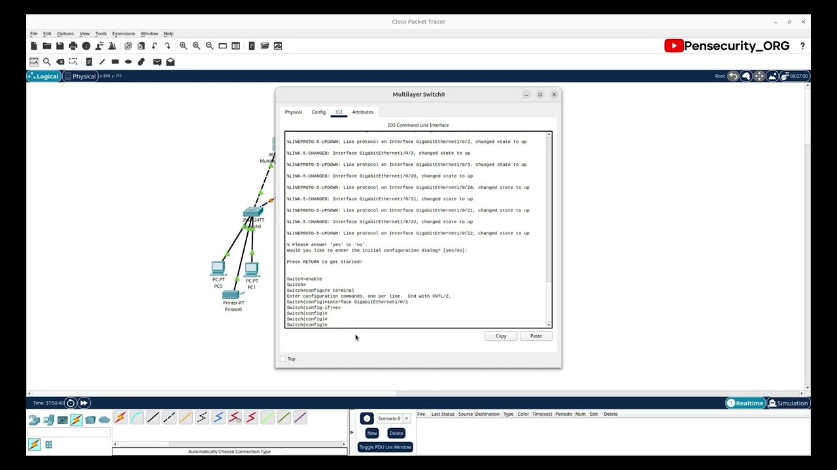Undo the last action
This screenshot has height=470, width=837.
click(x=154, y=46)
